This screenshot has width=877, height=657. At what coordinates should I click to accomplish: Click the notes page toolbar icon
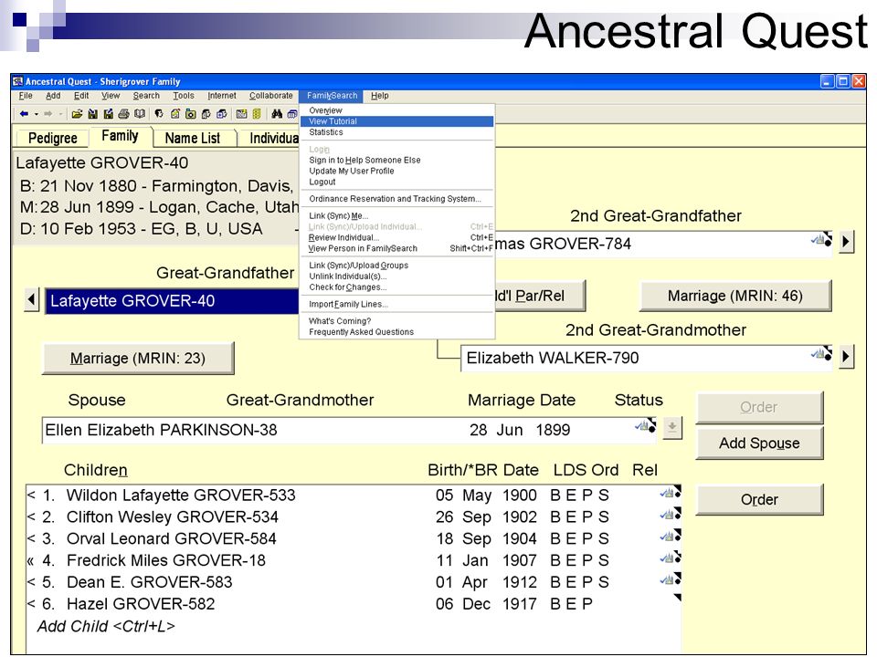pos(175,114)
